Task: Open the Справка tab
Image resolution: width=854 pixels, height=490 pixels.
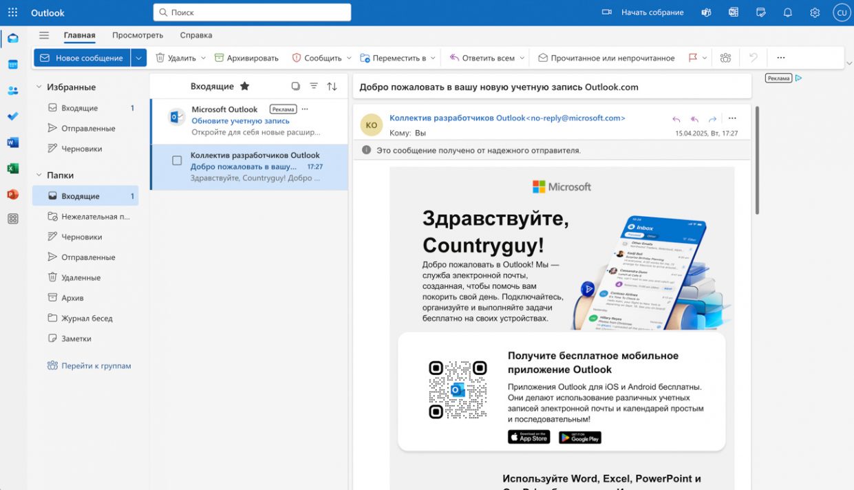Action: click(x=195, y=35)
